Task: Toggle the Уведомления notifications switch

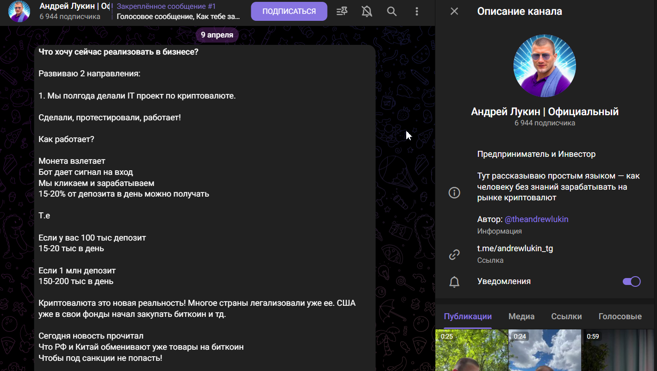Action: click(x=632, y=281)
